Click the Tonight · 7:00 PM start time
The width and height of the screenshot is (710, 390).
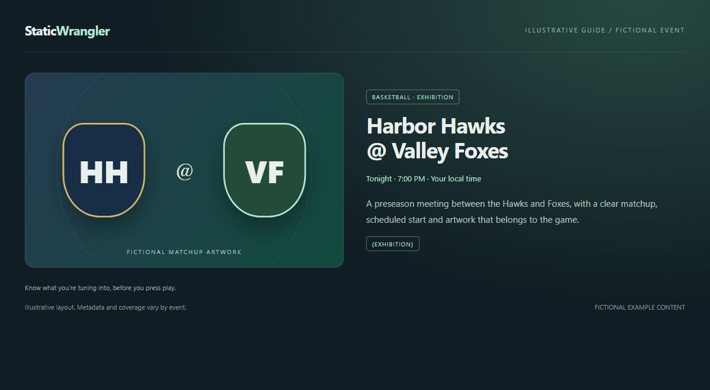tap(424, 178)
